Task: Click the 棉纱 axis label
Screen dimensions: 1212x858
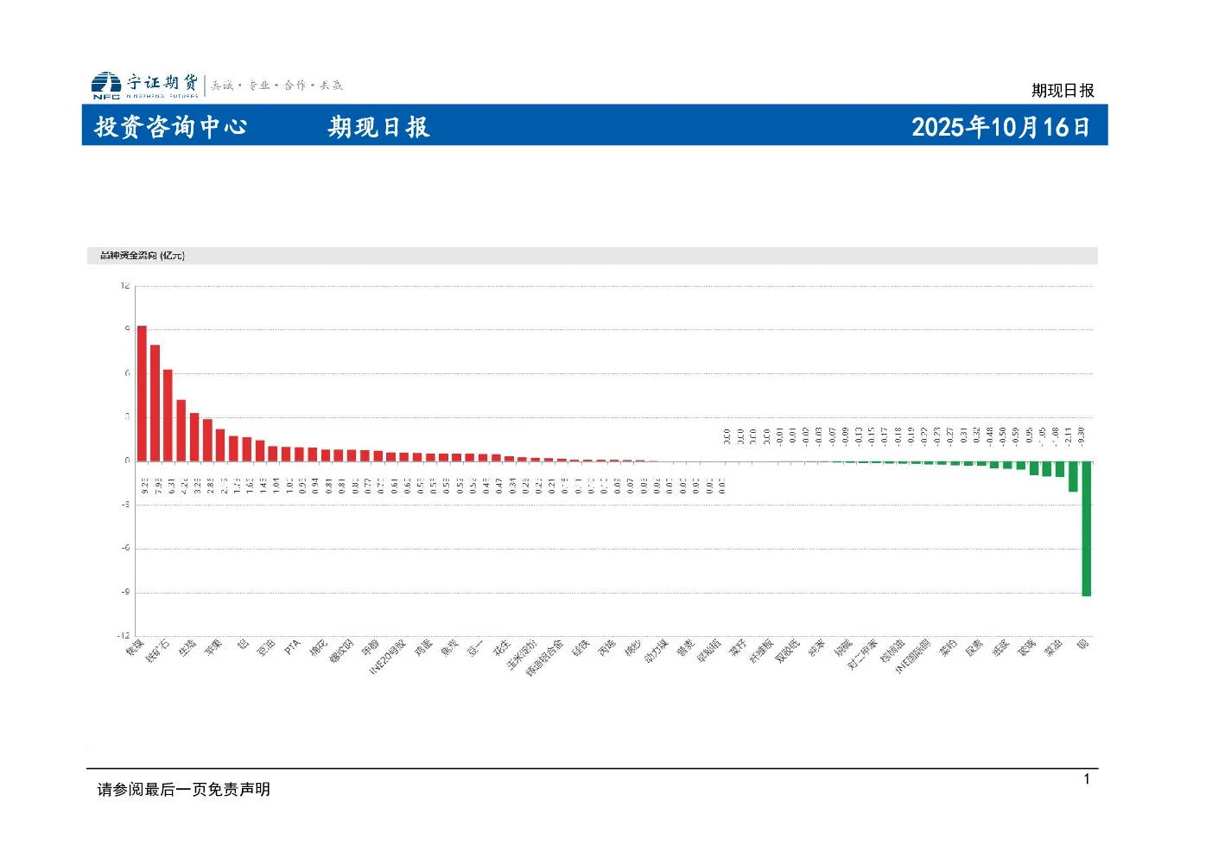Action: tap(633, 648)
